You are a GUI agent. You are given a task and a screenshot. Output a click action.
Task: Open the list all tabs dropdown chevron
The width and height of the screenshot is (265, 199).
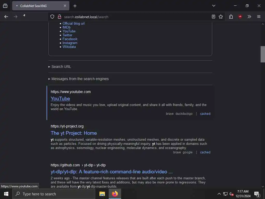[x=214, y=6]
